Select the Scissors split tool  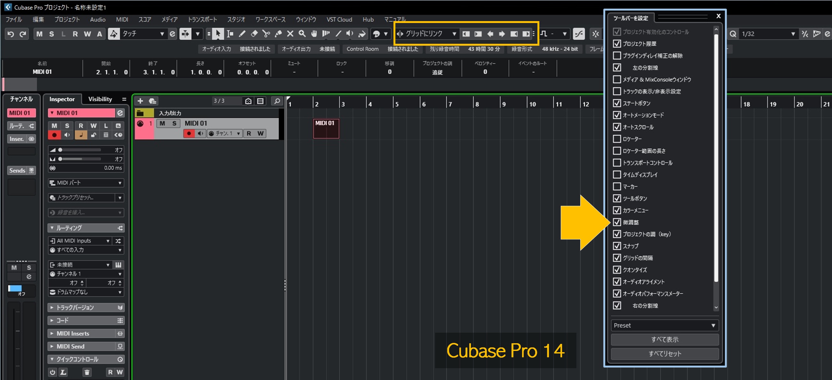pos(266,34)
